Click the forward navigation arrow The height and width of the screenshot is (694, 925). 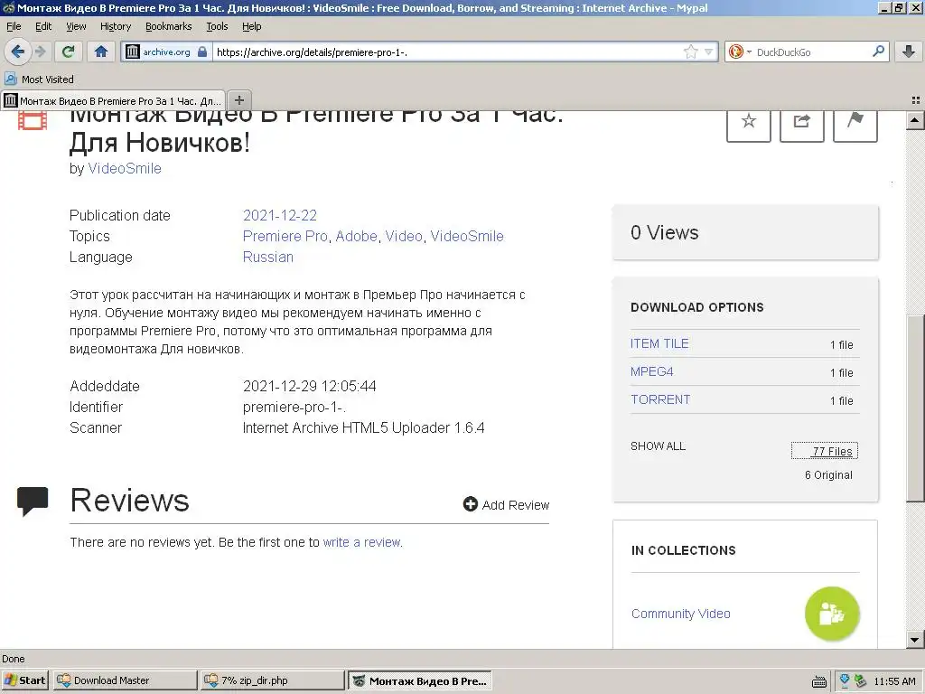41,52
